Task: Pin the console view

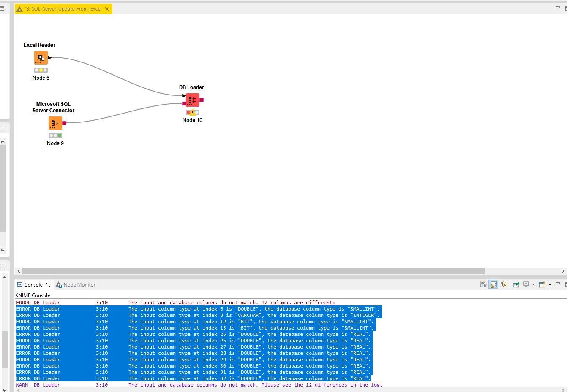Action: click(x=516, y=284)
